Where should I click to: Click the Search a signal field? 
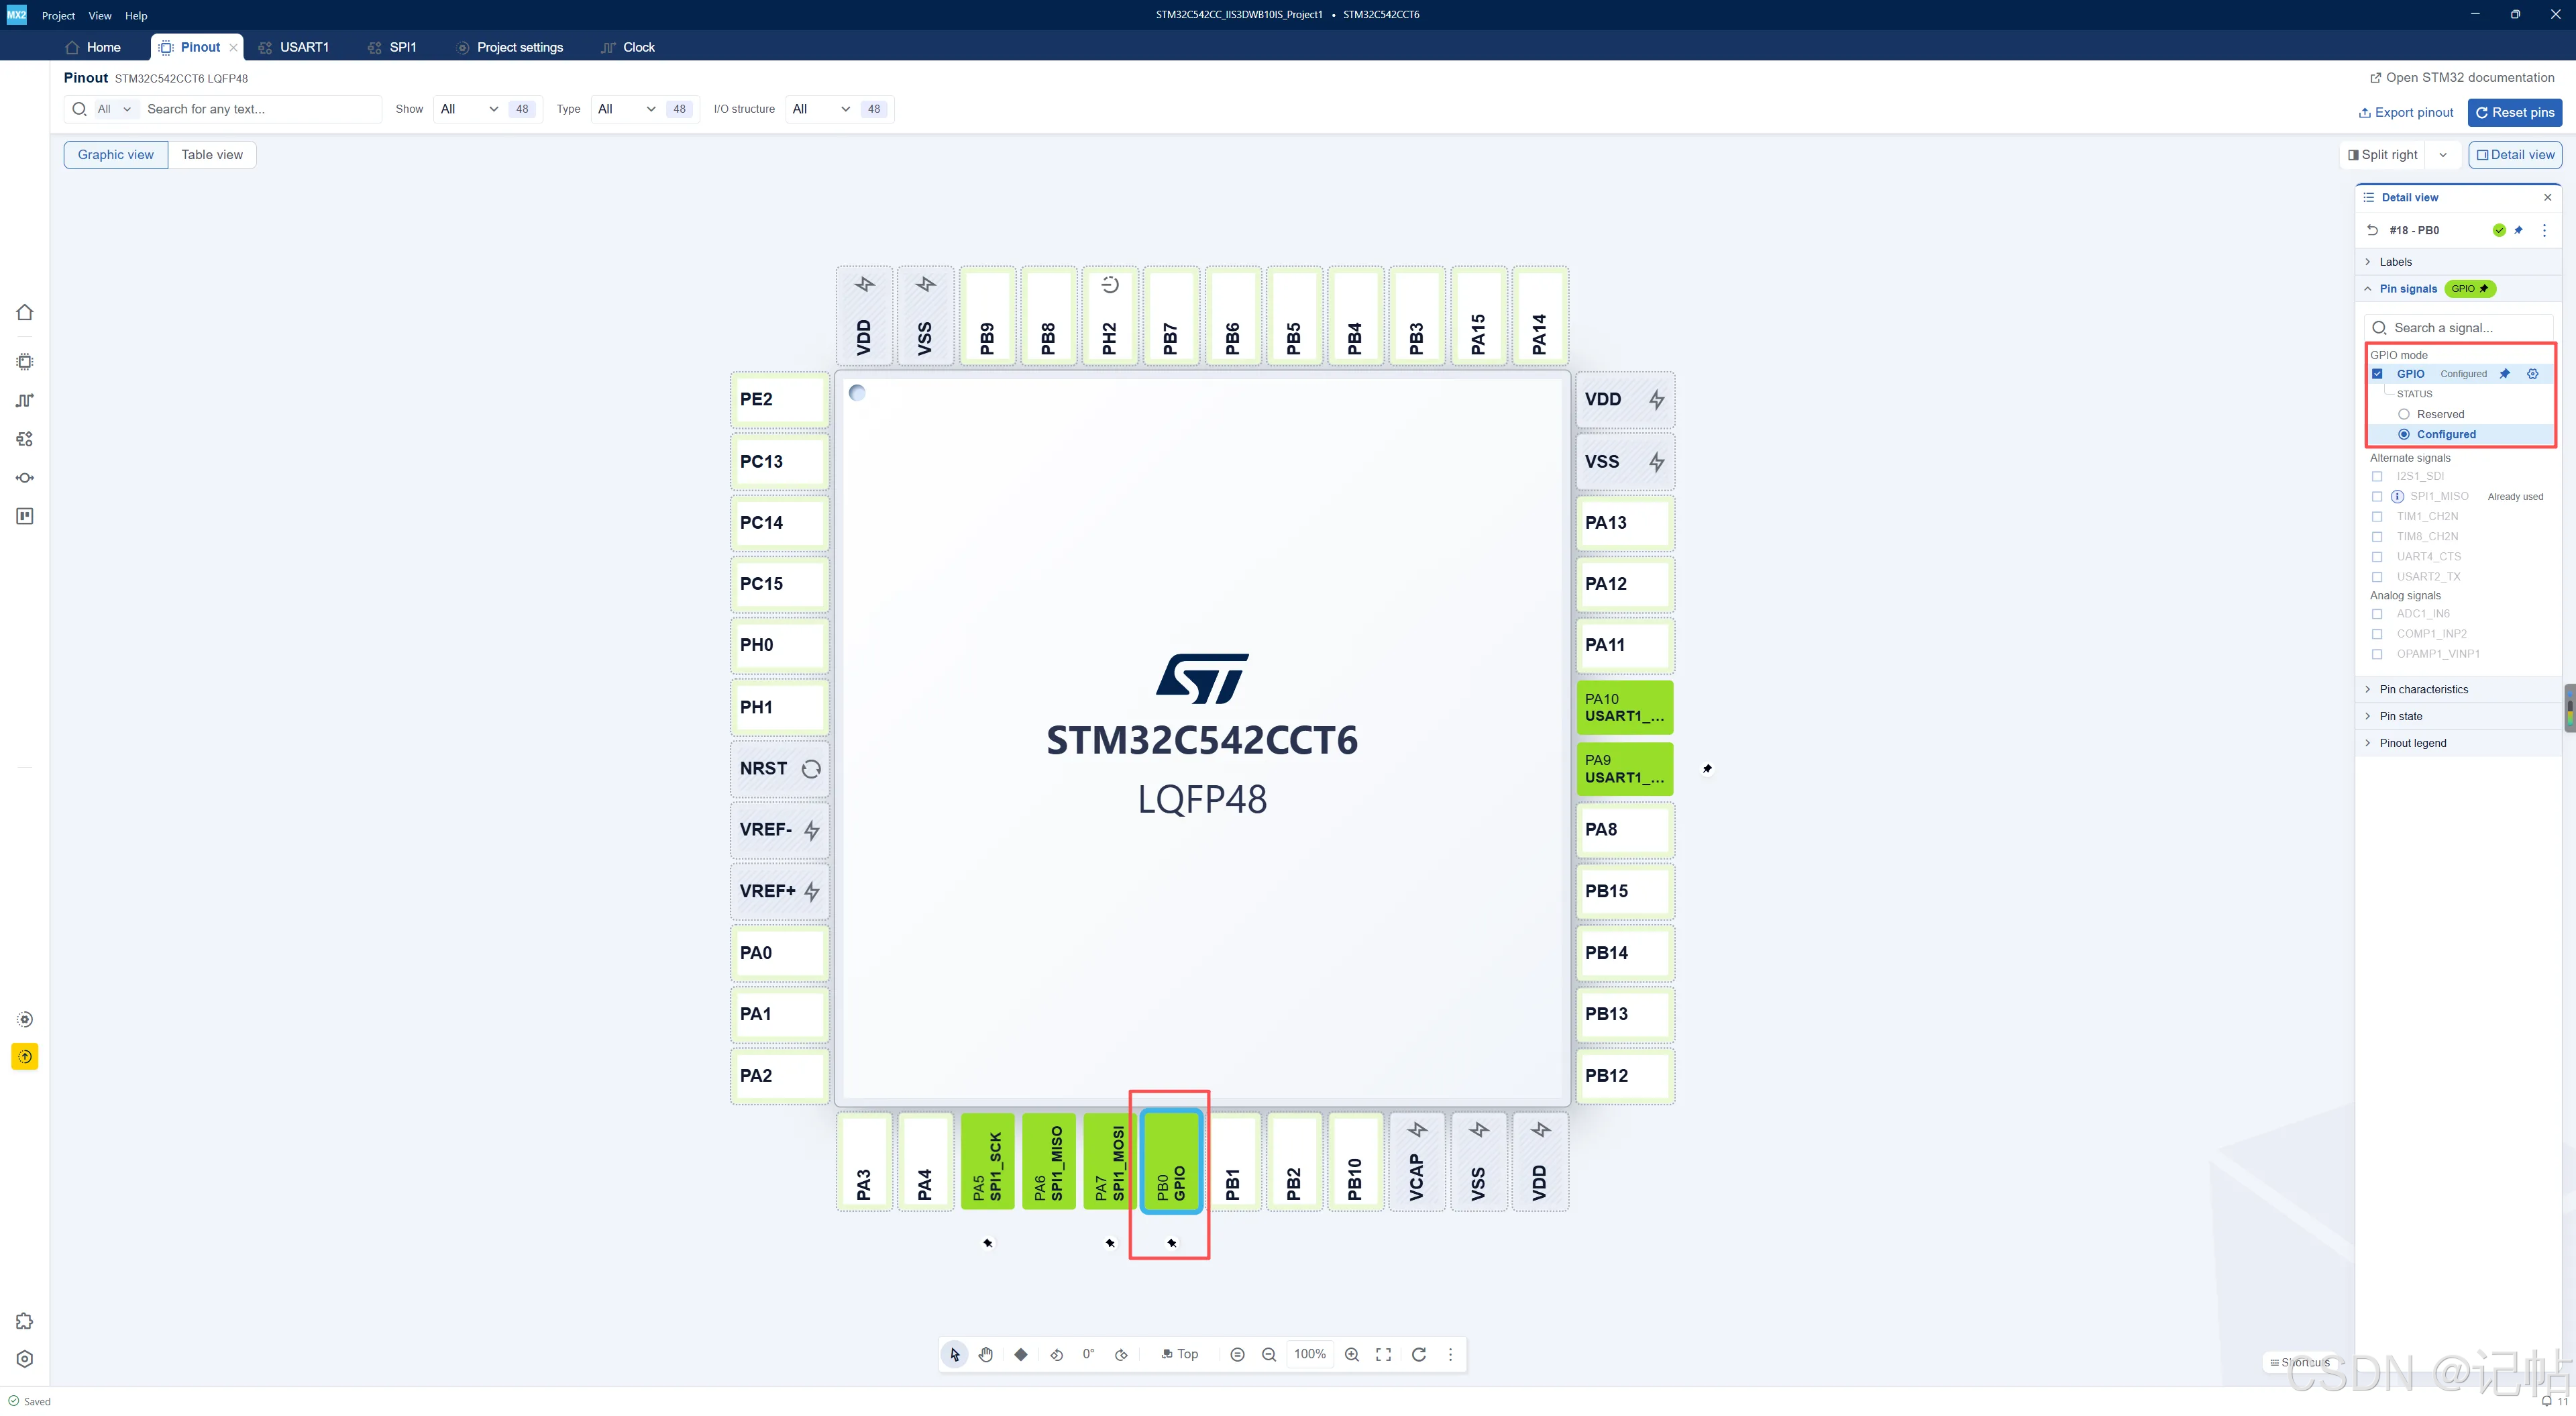[x=2458, y=327]
